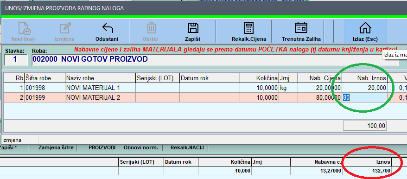This screenshot has width=407, height=179.
Task: Click Količina cell in NOVI MATERIJAL 2 row
Action: coord(259,98)
